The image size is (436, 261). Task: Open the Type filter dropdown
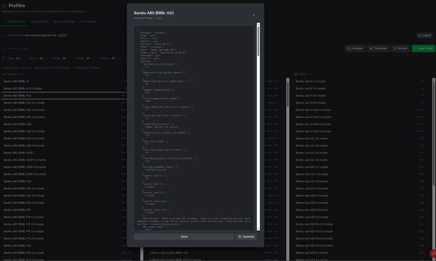coord(15,58)
